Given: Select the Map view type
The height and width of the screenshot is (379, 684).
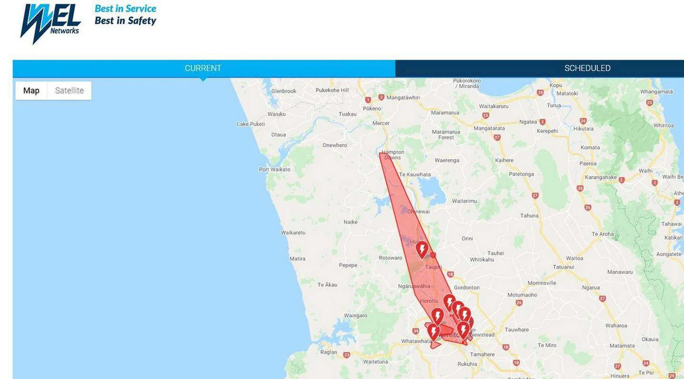Looking at the screenshot, I should click(x=31, y=91).
